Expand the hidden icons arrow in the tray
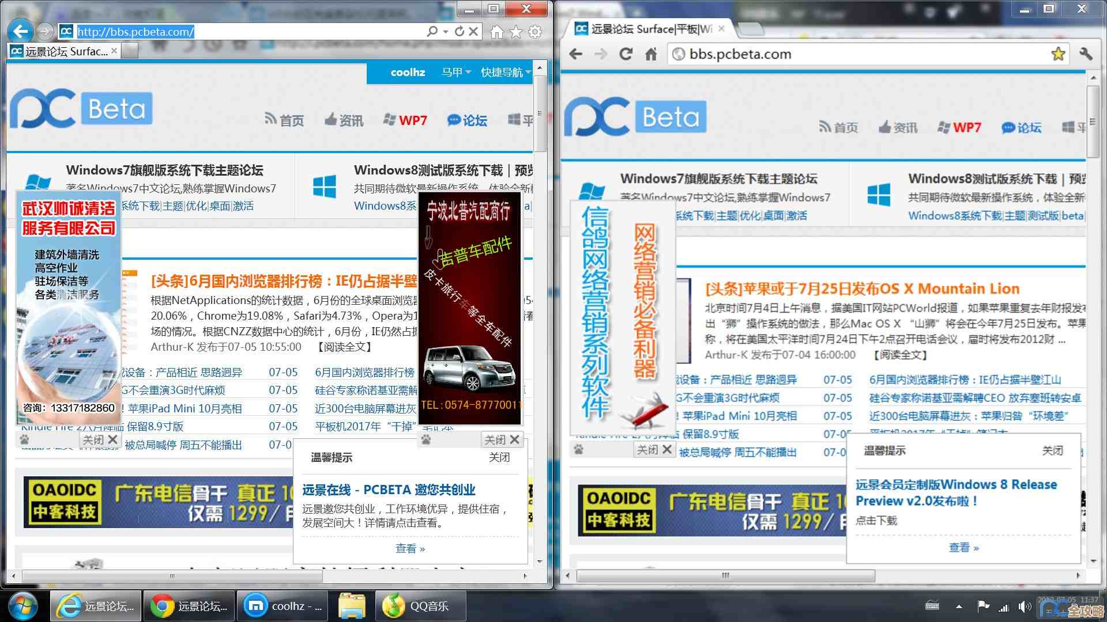This screenshot has width=1107, height=622. (959, 606)
